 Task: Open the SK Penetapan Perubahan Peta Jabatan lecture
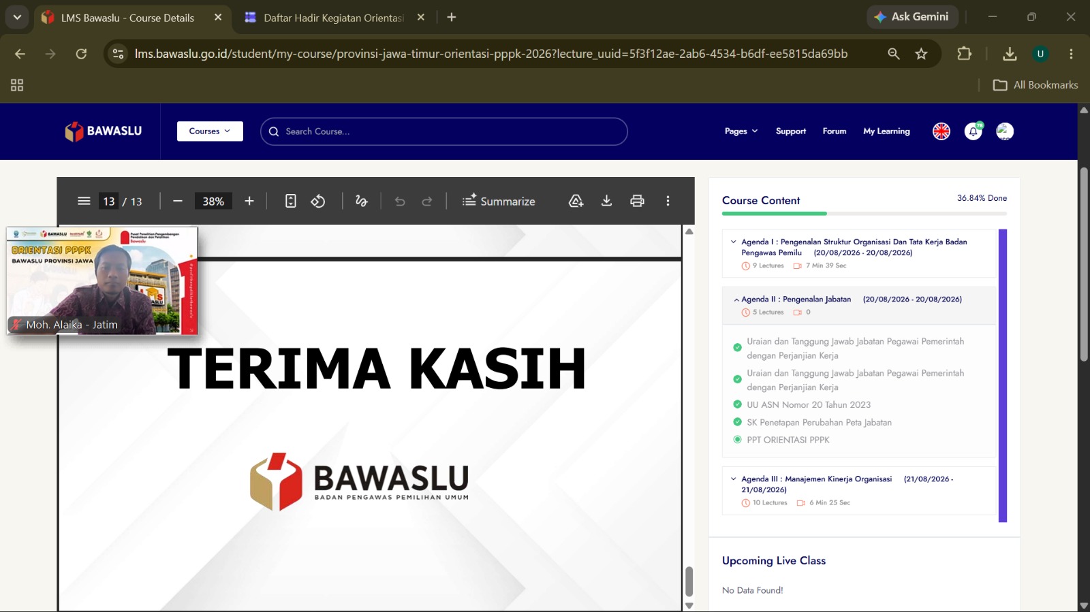point(819,422)
